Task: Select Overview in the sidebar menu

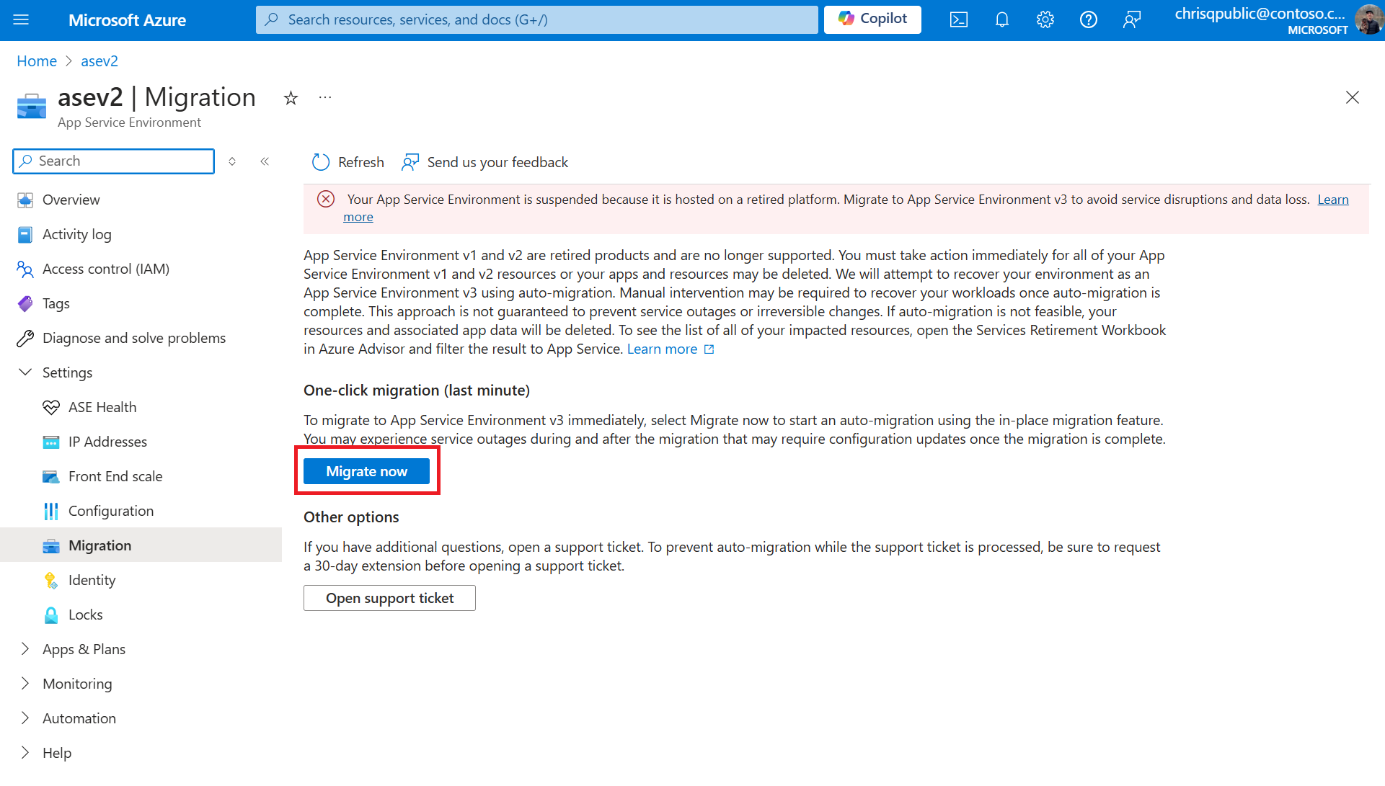Action: click(x=71, y=199)
